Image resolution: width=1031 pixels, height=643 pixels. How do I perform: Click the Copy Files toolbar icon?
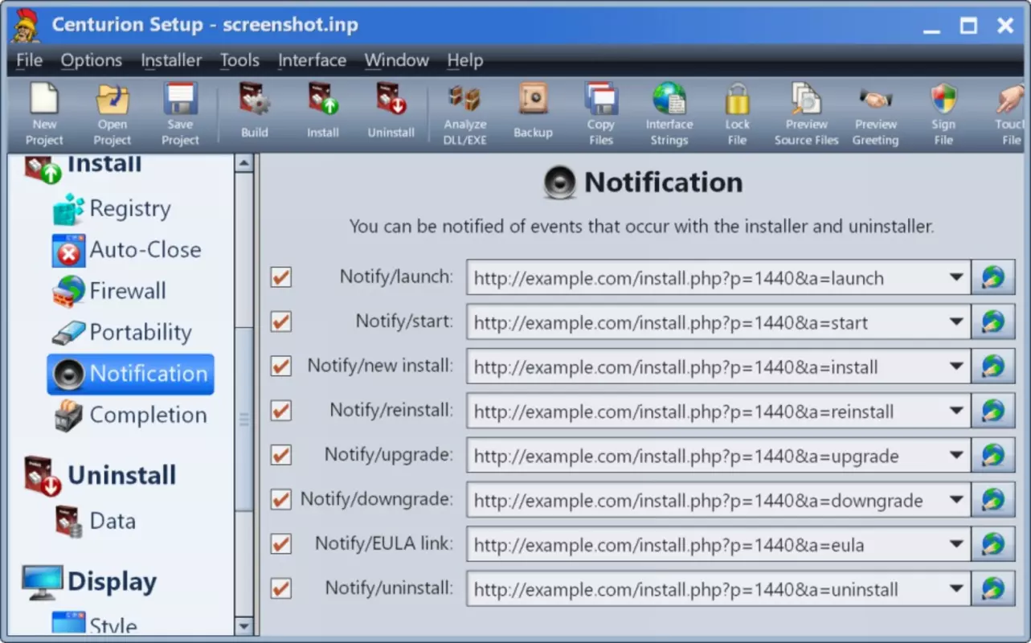pyautogui.click(x=600, y=115)
